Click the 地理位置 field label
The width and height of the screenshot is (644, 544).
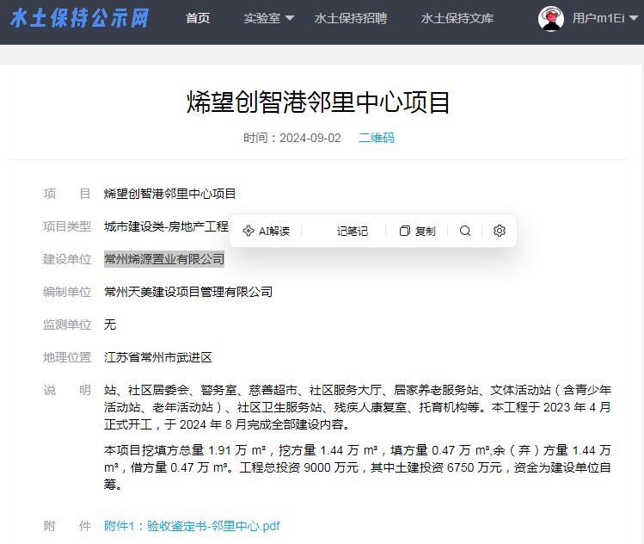pyautogui.click(x=67, y=357)
